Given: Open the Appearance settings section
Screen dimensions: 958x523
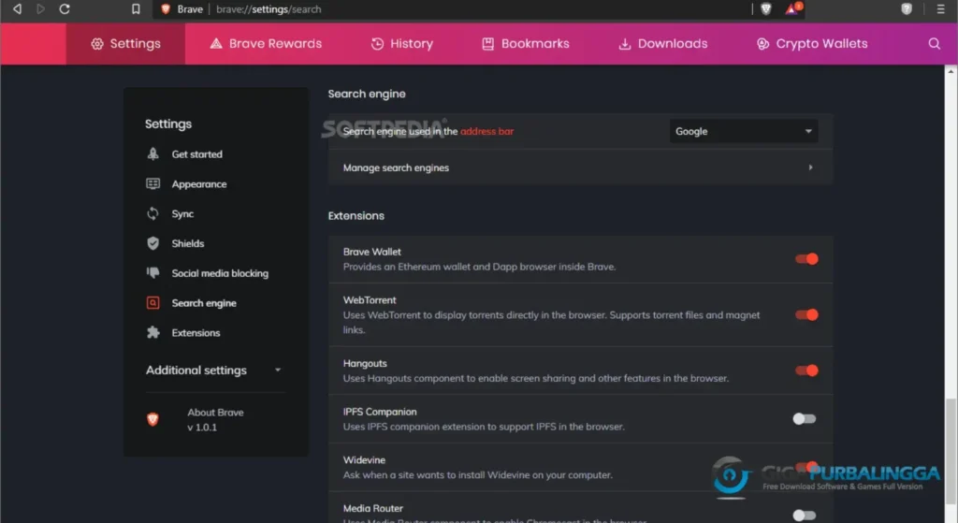Looking at the screenshot, I should click(x=199, y=184).
